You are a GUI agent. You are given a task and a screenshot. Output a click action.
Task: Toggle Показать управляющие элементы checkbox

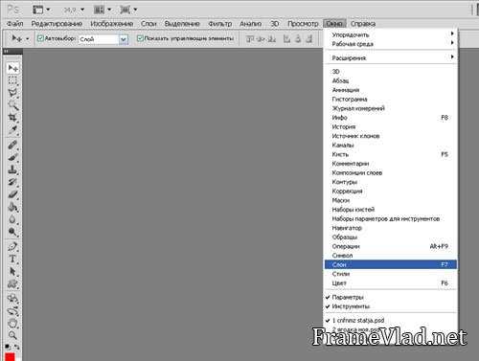pos(140,38)
